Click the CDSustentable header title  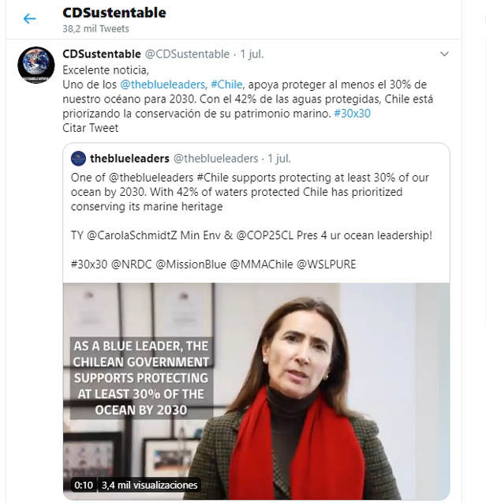114,13
